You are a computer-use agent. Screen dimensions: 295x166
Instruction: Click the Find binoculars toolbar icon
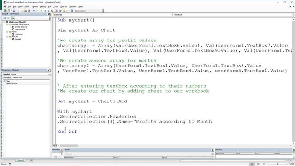(29, 11)
